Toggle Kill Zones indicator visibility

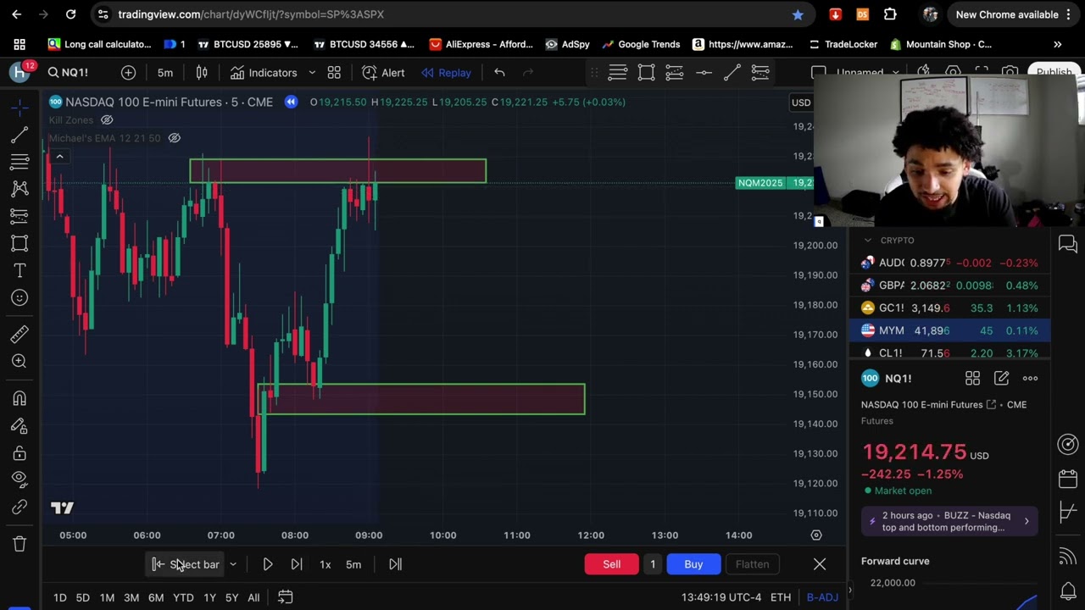[107, 120]
